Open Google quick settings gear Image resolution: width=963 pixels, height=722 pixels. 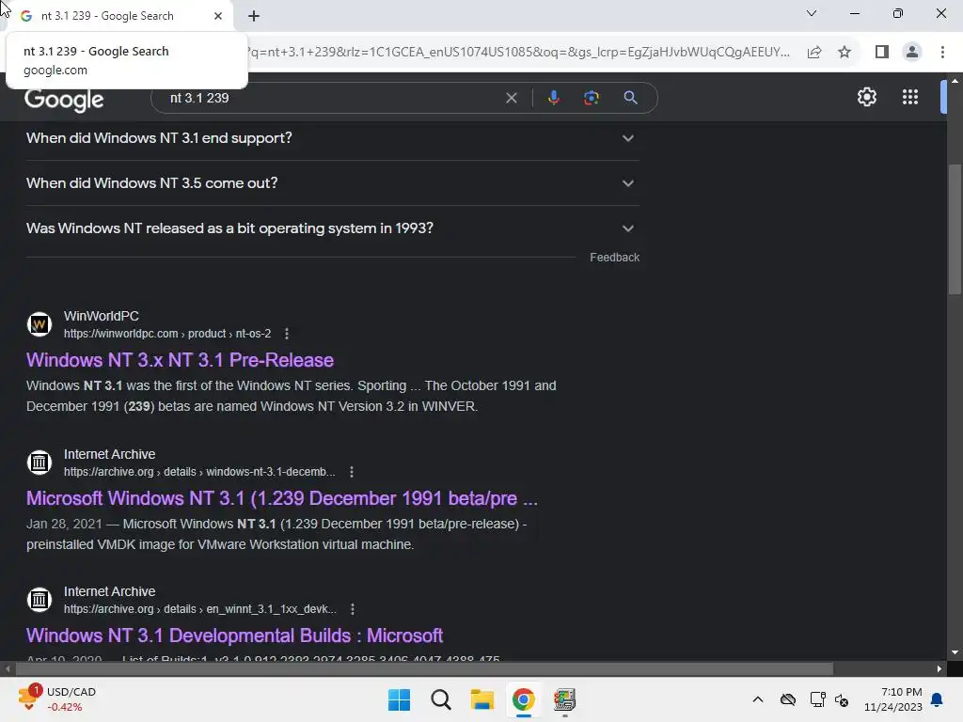866,97
